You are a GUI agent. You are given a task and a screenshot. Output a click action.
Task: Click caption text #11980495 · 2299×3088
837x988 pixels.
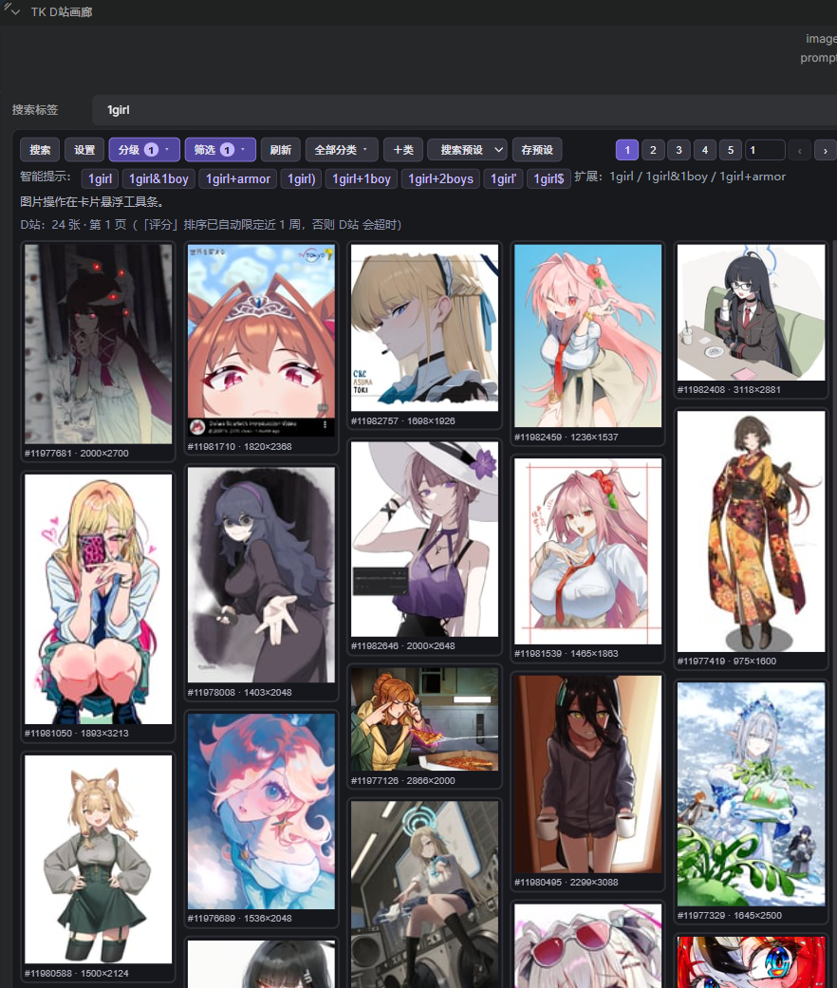pos(567,882)
